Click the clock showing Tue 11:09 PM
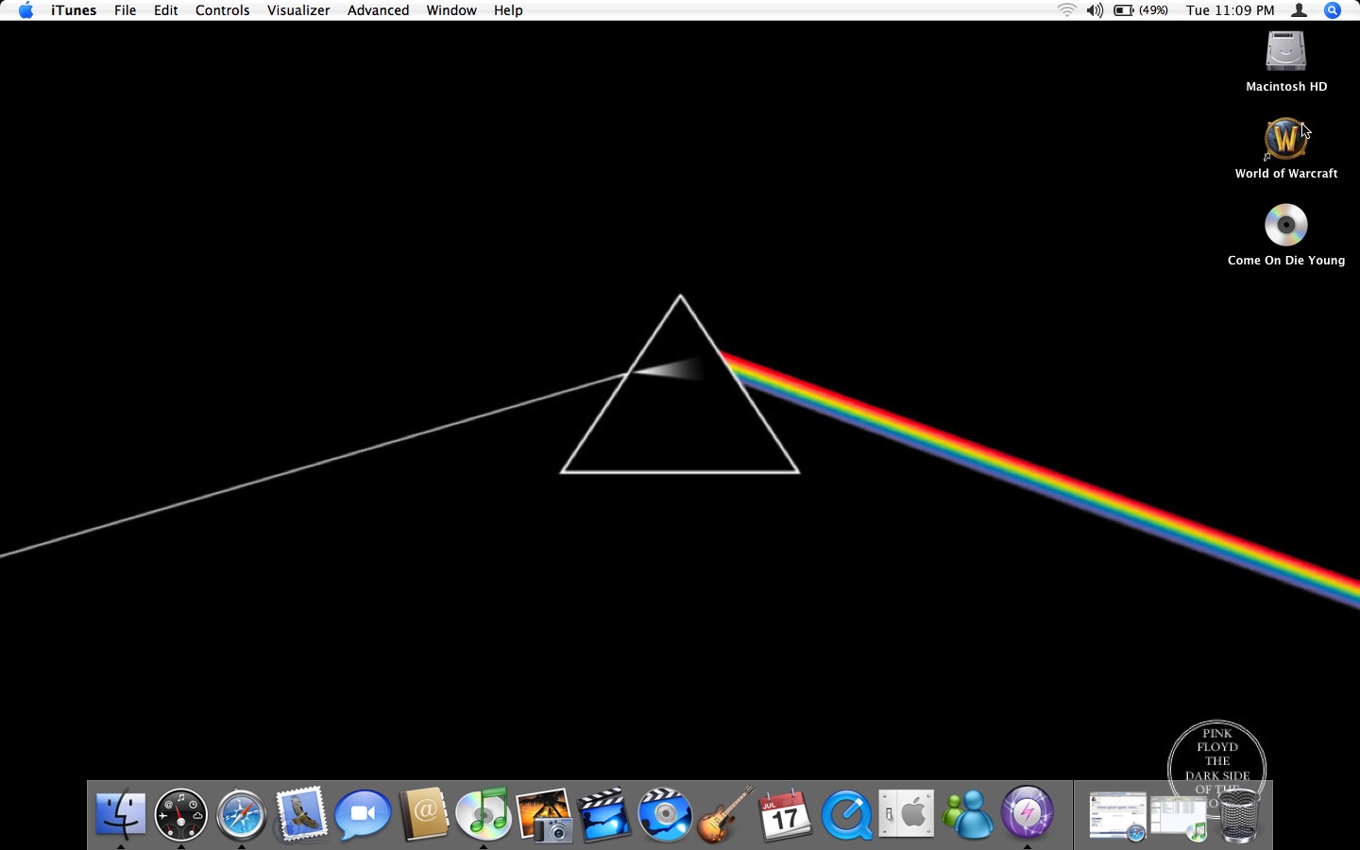The height and width of the screenshot is (850, 1360). click(1231, 10)
